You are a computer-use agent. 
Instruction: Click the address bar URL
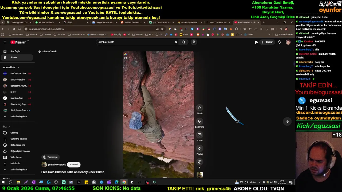(x=46, y=29)
